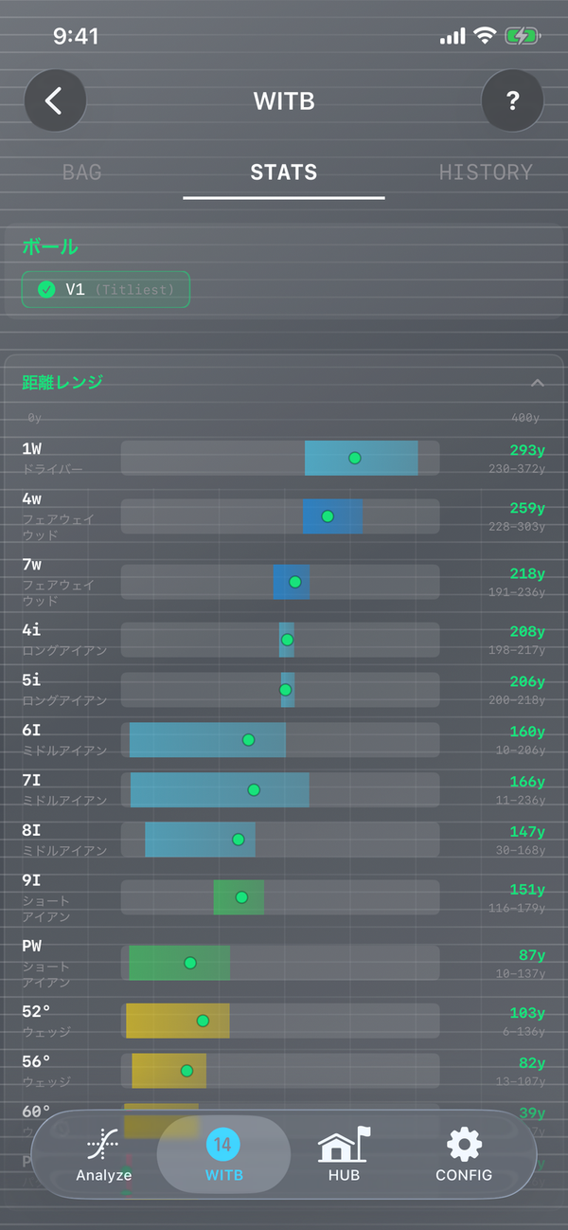Open the Analyze curve icon

tap(103, 1145)
